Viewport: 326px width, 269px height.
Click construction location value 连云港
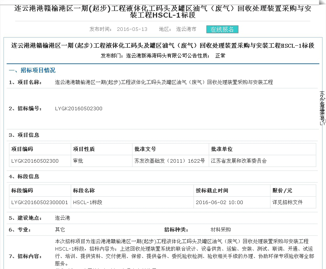[x=63, y=218]
